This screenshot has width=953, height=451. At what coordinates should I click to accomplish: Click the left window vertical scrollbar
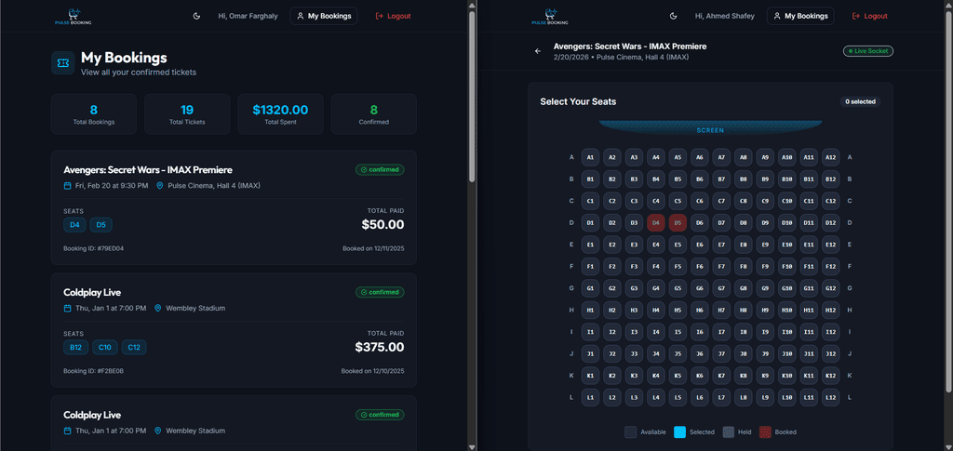click(472, 97)
